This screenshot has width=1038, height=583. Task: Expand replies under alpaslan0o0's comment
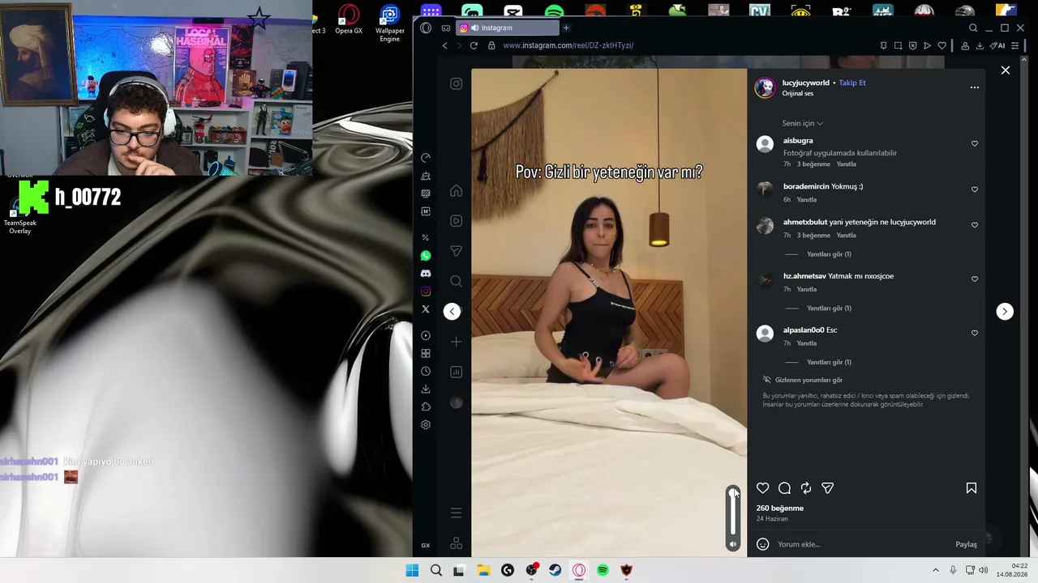[x=829, y=362]
